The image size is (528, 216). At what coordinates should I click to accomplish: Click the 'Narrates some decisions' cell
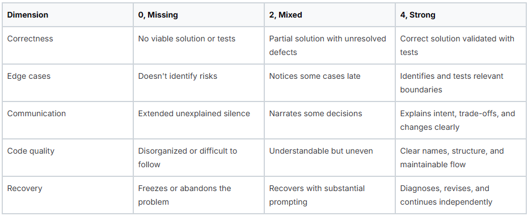click(330, 120)
